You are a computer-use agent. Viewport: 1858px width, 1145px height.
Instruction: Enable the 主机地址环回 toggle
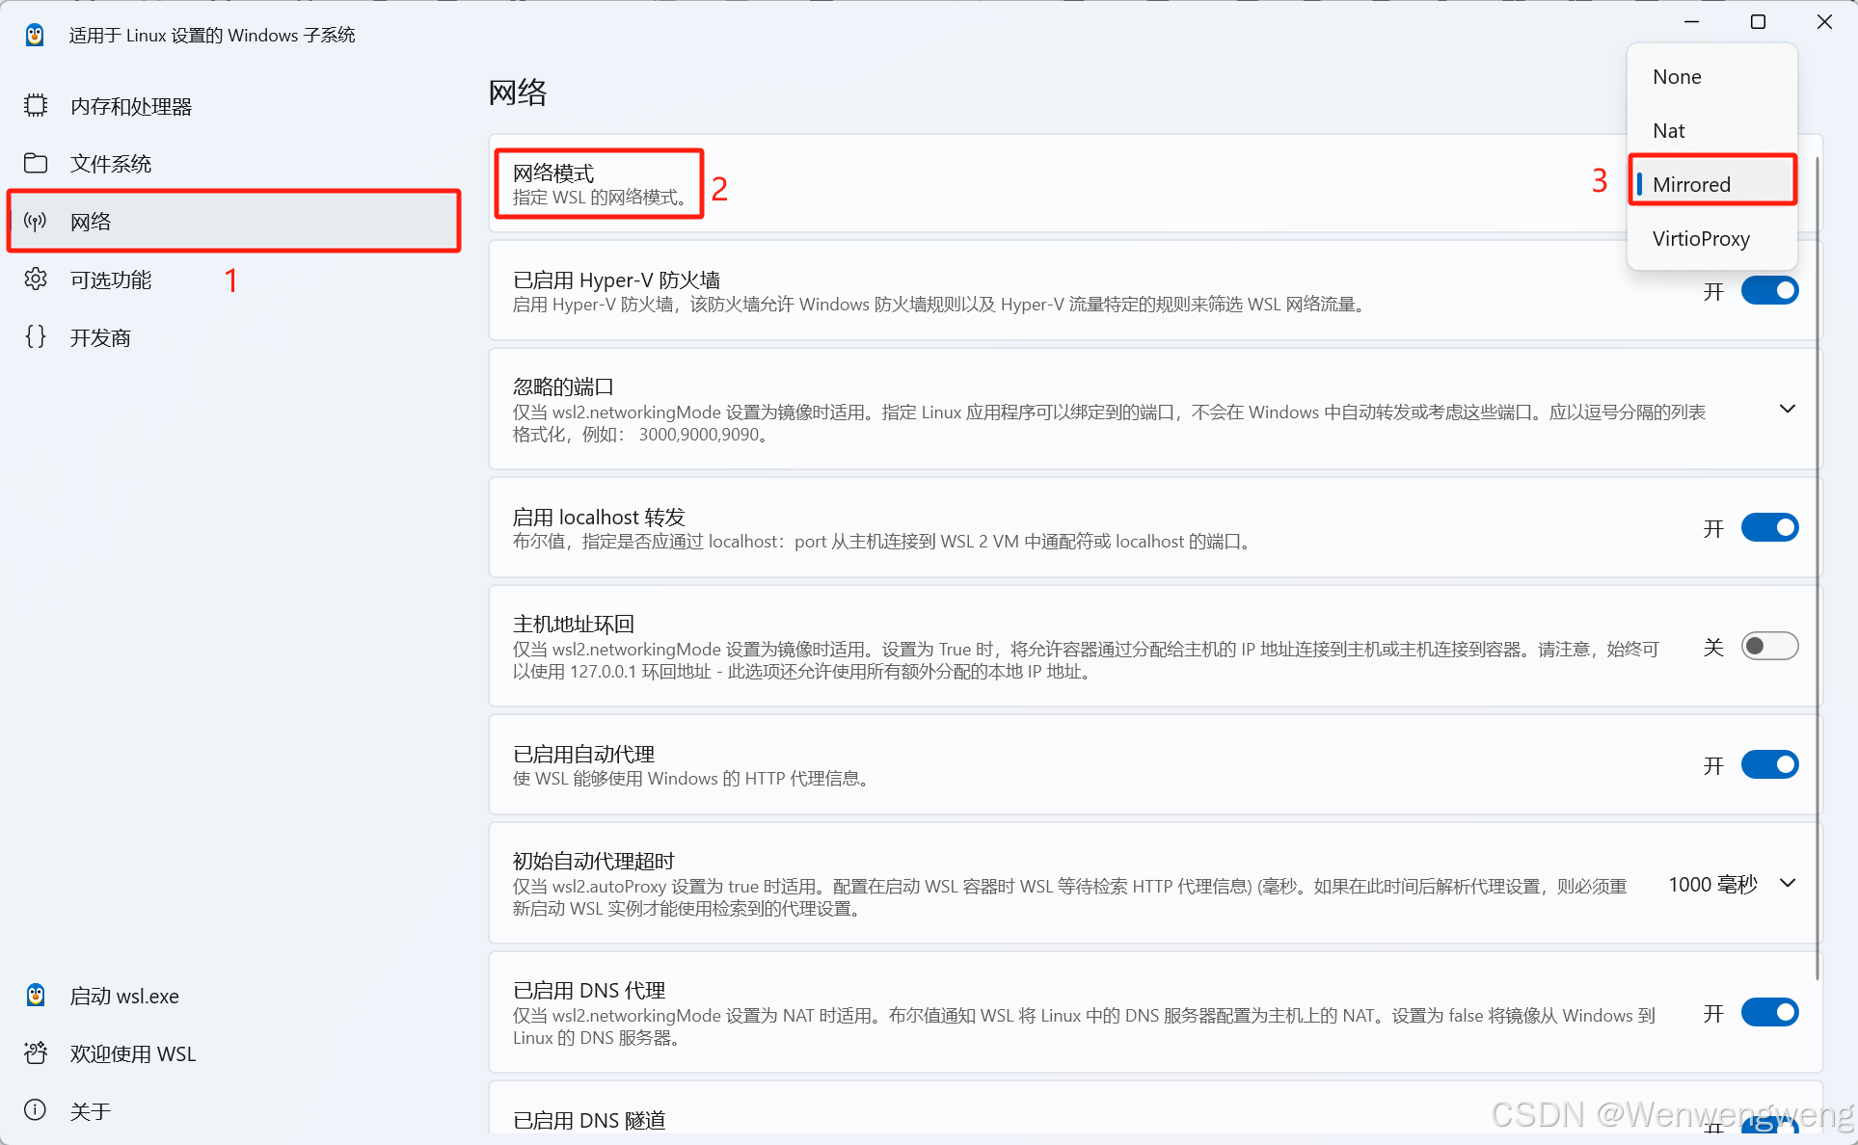coord(1769,646)
